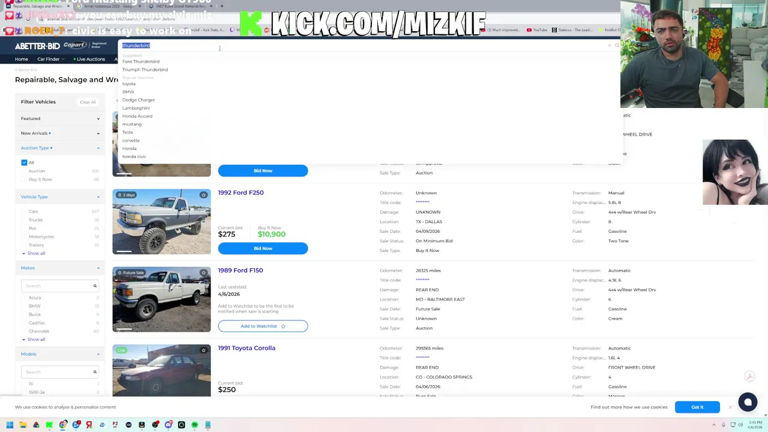Dismiss the cookie banner with X

[x=730, y=407]
